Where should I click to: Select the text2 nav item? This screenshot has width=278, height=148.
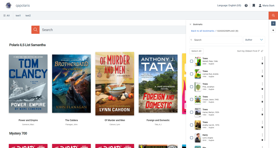28,16
